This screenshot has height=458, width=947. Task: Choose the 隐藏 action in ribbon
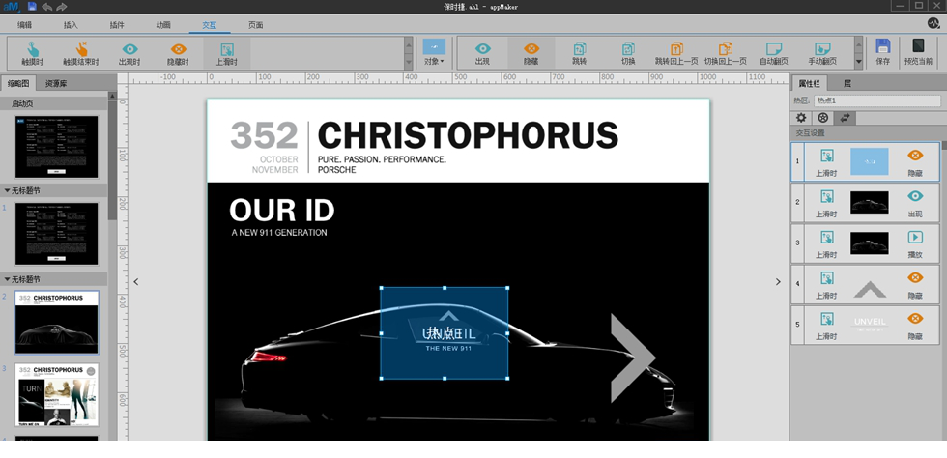point(531,53)
